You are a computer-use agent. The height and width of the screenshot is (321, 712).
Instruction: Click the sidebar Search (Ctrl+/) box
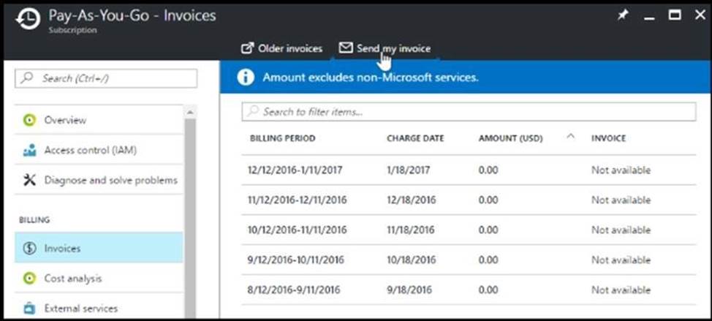tap(106, 78)
